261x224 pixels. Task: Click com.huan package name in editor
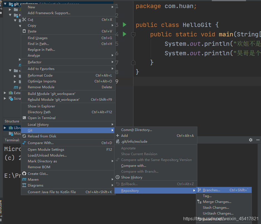(x=179, y=6)
